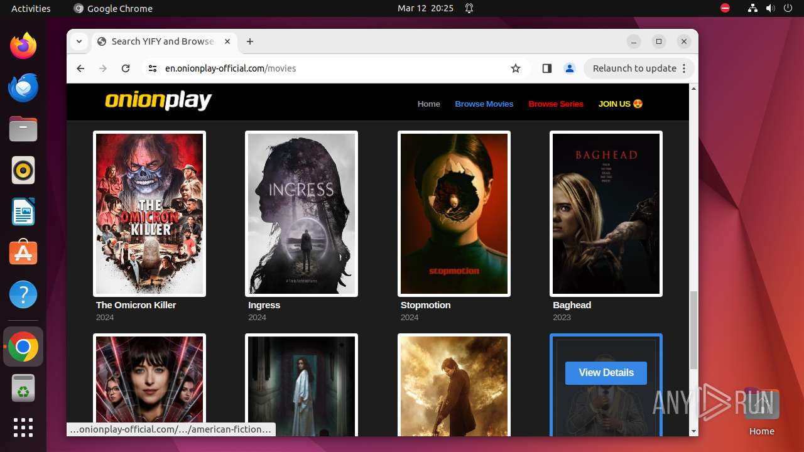804x452 pixels.
Task: Close the Search YIFY and Browse tab
Action: pyautogui.click(x=227, y=41)
